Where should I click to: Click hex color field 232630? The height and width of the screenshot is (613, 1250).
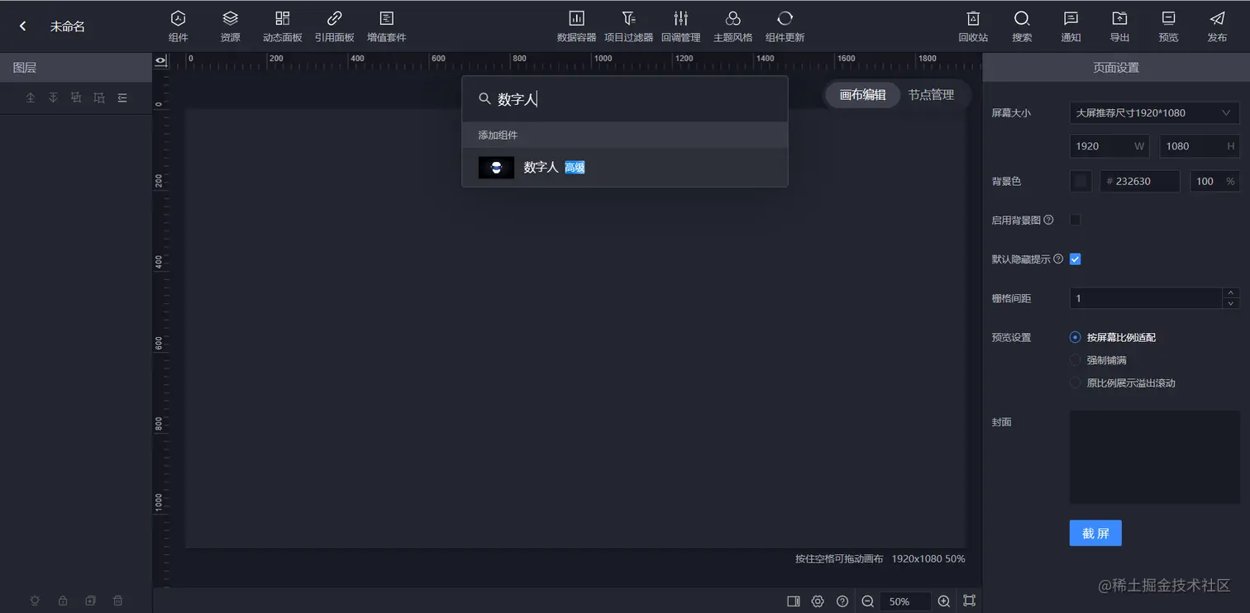[1140, 181]
